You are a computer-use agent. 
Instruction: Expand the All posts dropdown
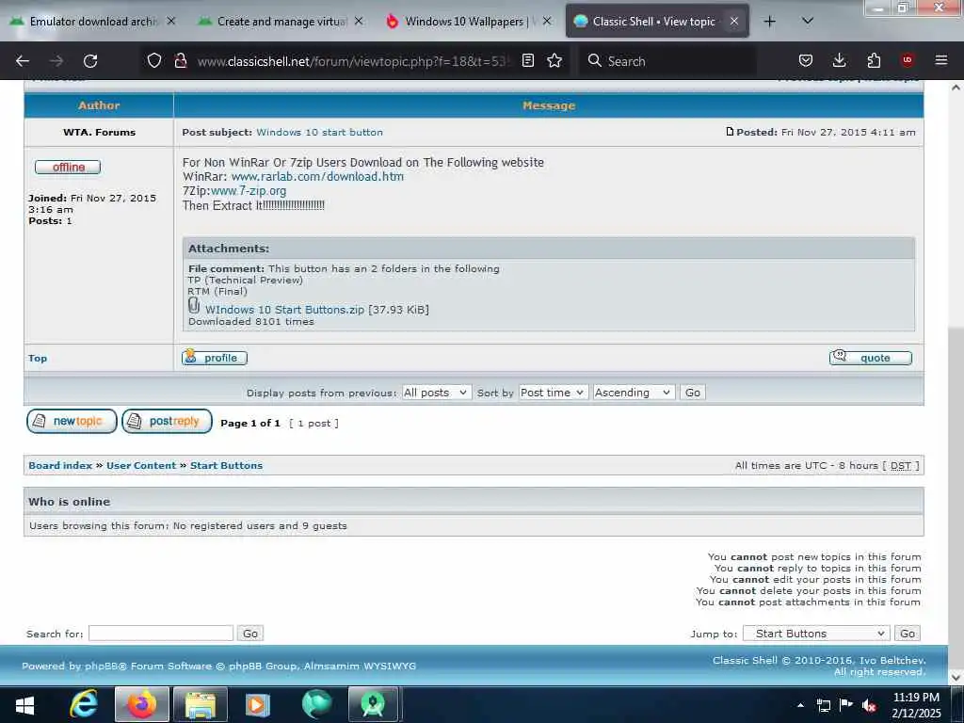point(436,393)
